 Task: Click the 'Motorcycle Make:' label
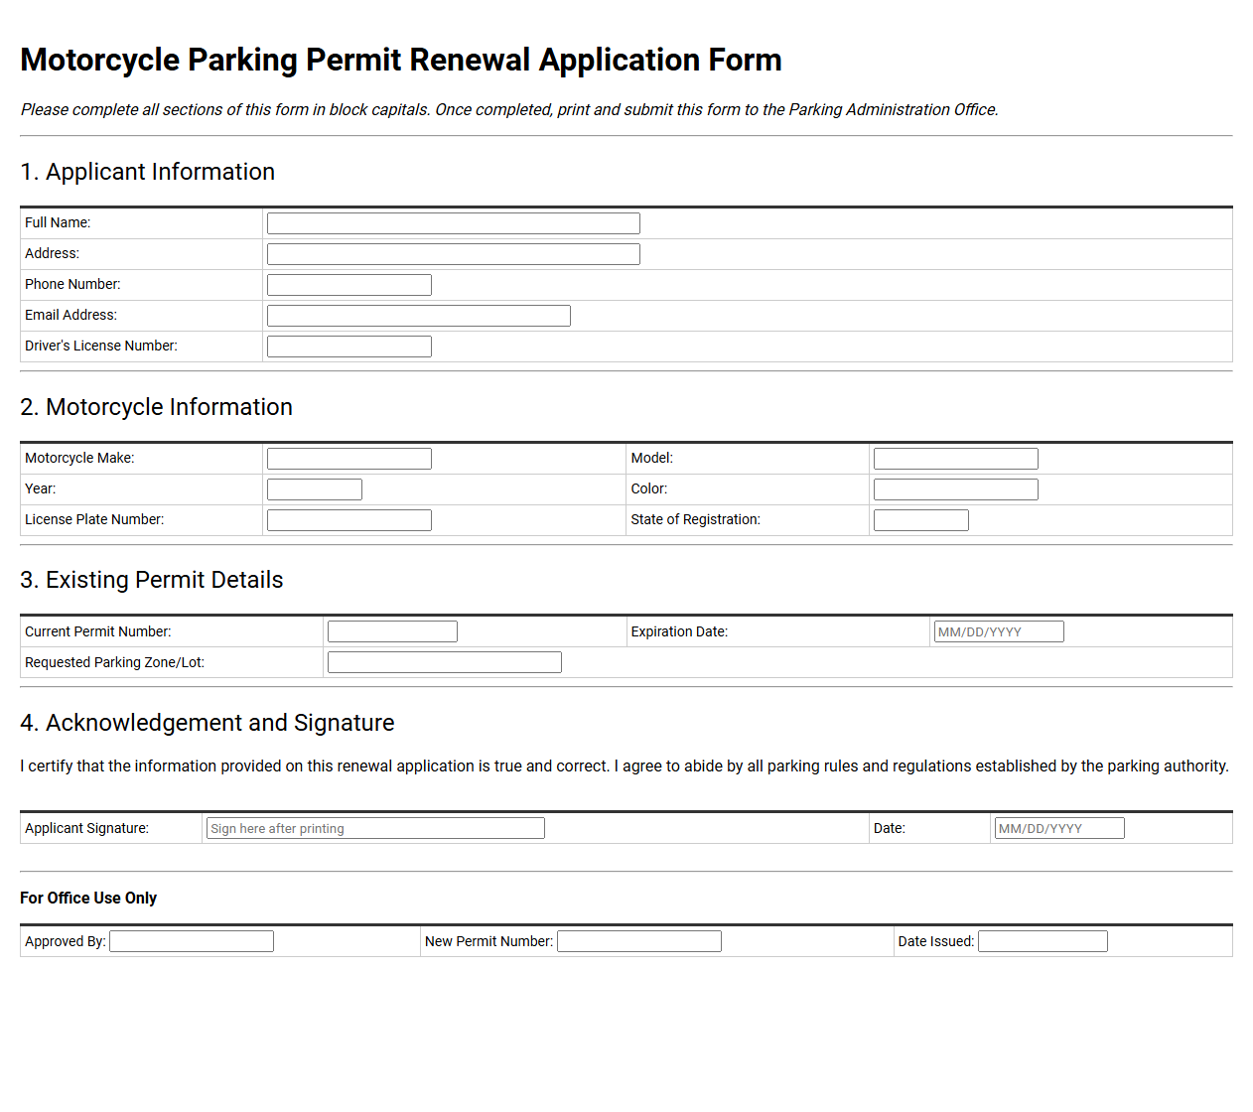79,458
